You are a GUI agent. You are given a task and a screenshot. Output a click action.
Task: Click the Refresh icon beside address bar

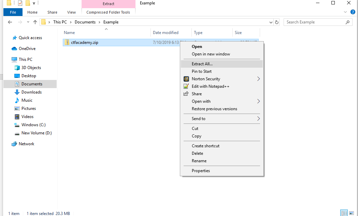click(x=277, y=22)
